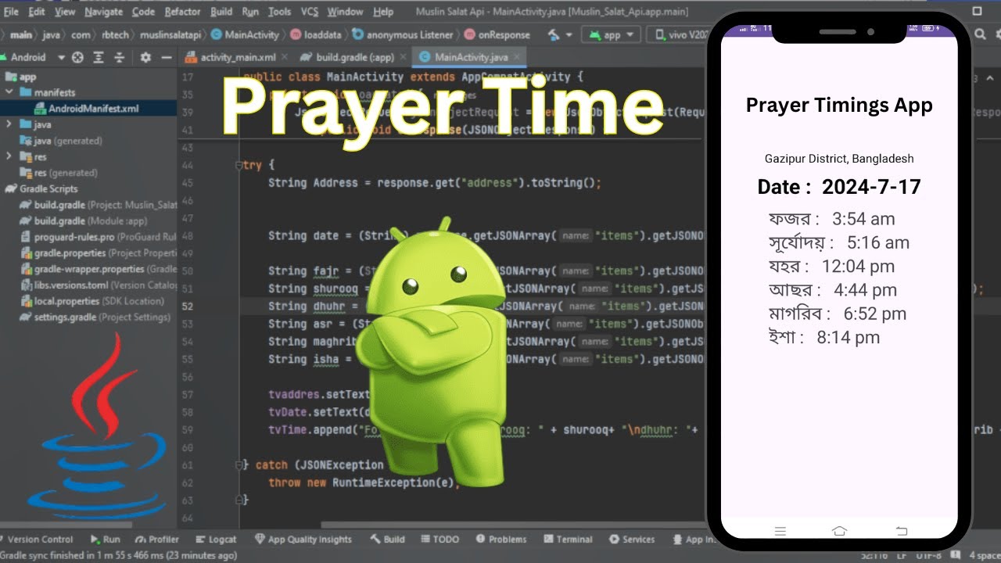Open the Tools menu

pos(279,12)
